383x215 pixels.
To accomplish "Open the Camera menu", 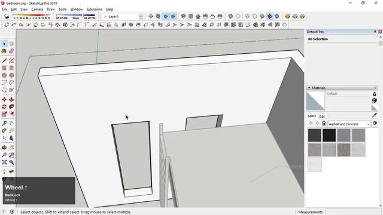I will click(x=37, y=10).
